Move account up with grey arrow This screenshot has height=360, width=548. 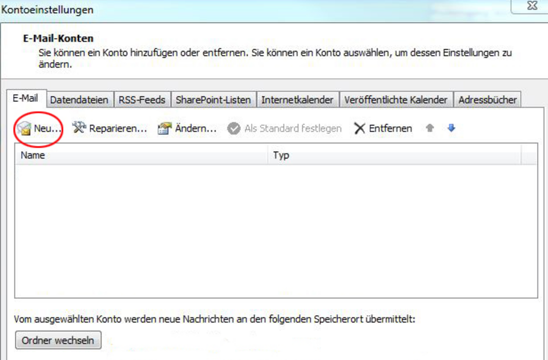click(430, 128)
